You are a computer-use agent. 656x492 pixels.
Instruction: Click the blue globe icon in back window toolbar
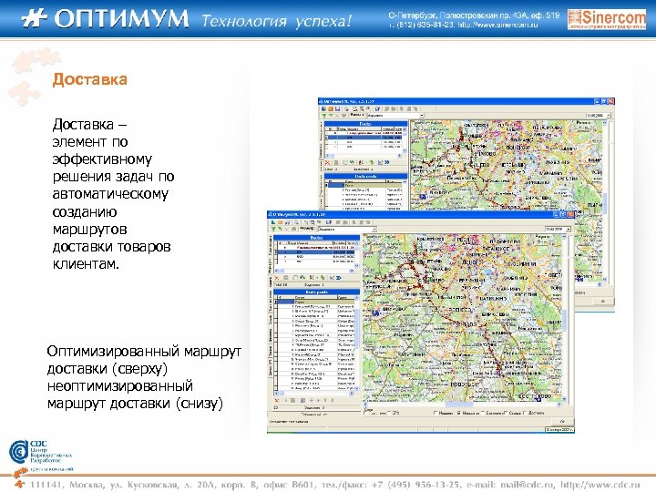323,108
